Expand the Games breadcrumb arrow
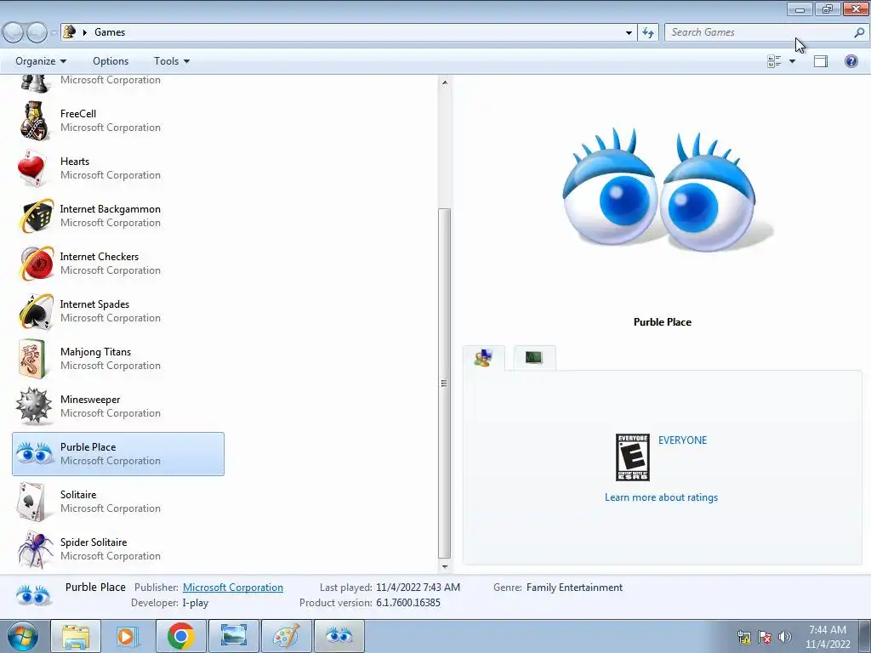The height and width of the screenshot is (653, 871). click(85, 32)
